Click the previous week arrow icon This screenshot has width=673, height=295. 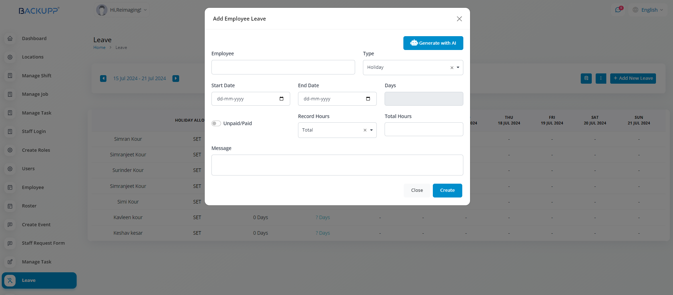click(103, 78)
